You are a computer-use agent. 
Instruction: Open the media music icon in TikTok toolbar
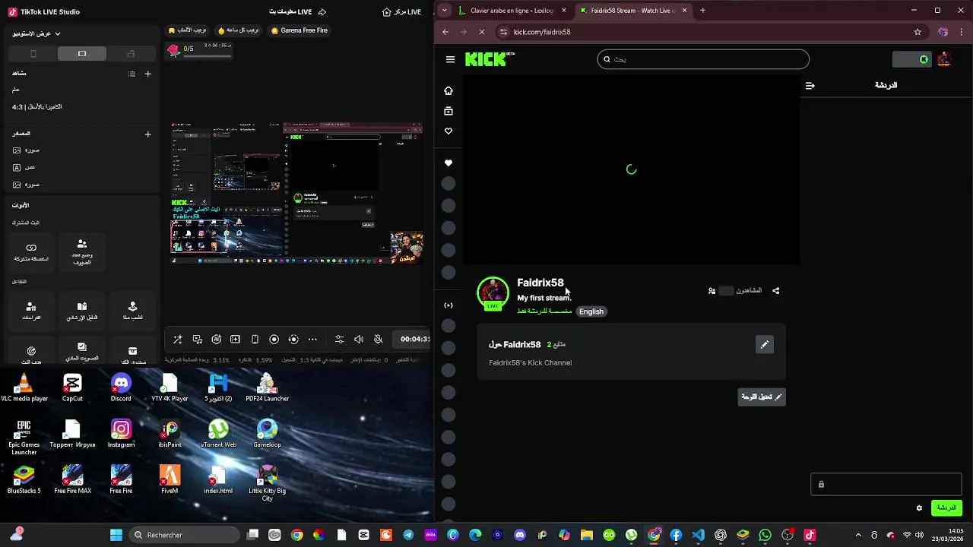pos(197,340)
